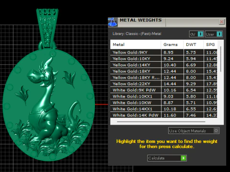
Task: Click the 5.75 DWT cell
Action: [194, 53]
